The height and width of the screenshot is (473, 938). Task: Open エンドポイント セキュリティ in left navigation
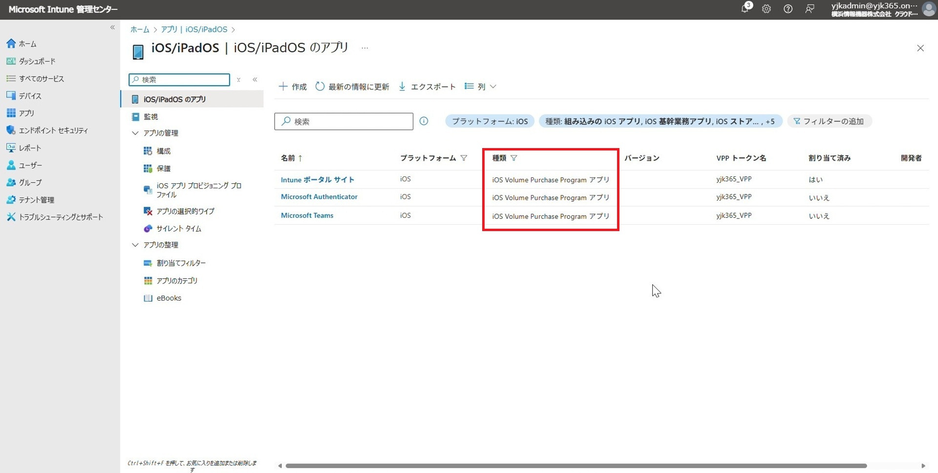(x=53, y=130)
